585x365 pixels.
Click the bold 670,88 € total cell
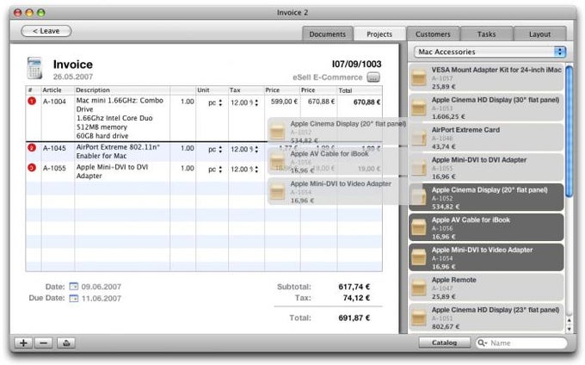tap(366, 102)
